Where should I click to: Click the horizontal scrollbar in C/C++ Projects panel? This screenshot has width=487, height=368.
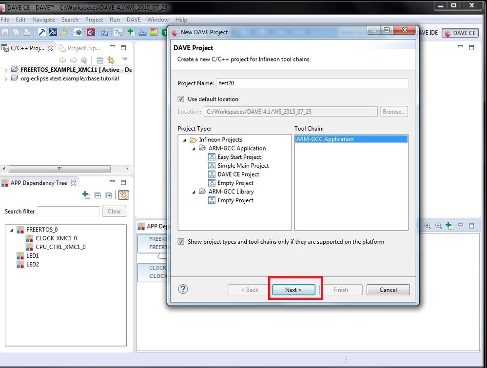[59, 169]
